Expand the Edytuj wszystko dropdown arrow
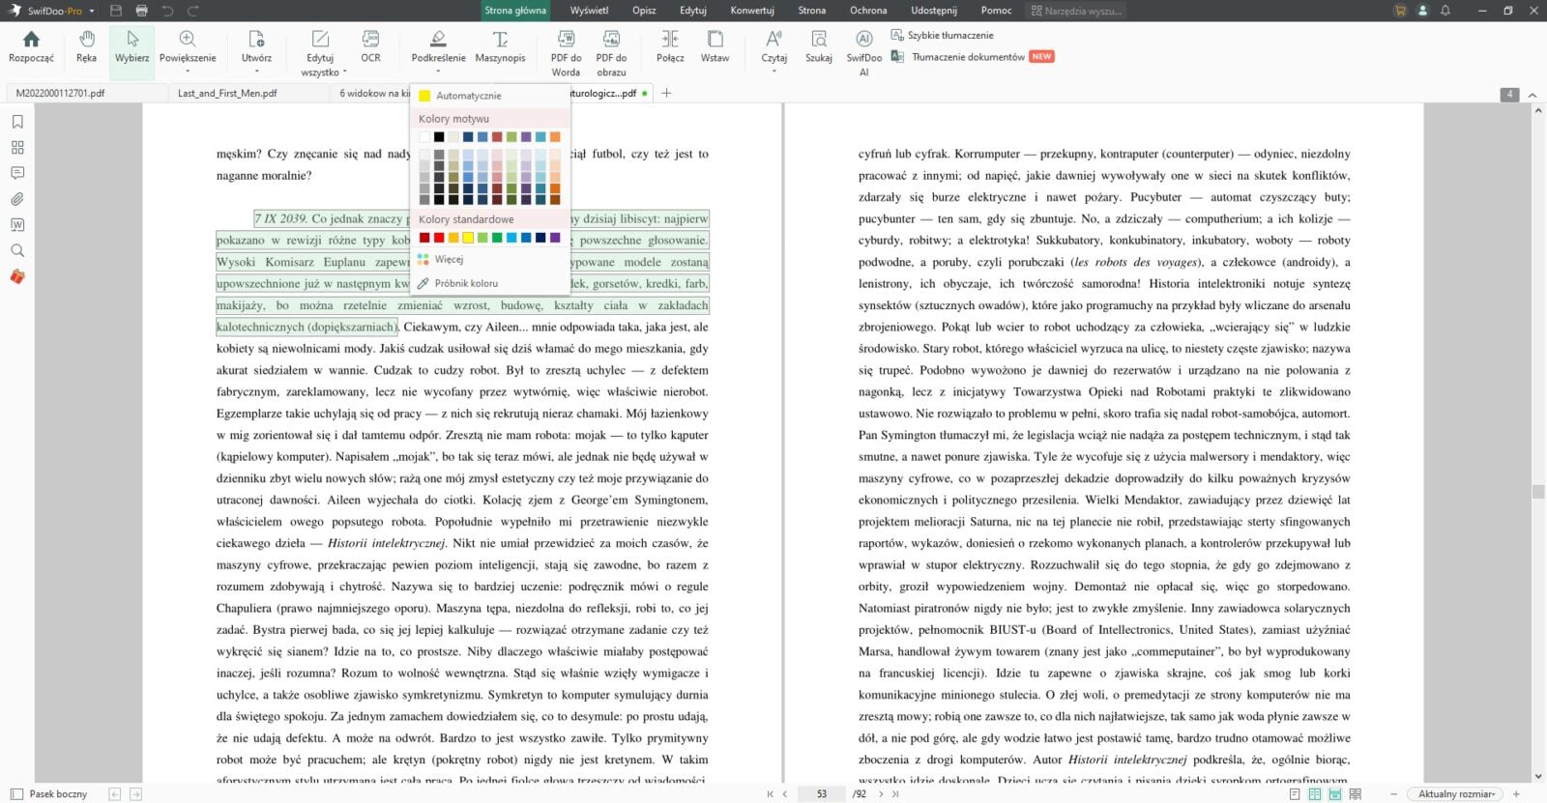The image size is (1547, 803). coord(344,72)
